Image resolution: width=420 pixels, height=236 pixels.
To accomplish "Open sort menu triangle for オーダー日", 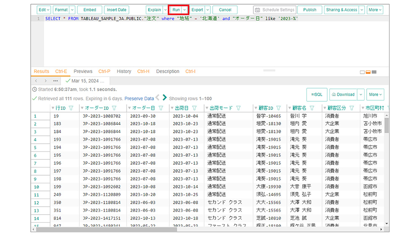I will pyautogui.click(x=129, y=108).
